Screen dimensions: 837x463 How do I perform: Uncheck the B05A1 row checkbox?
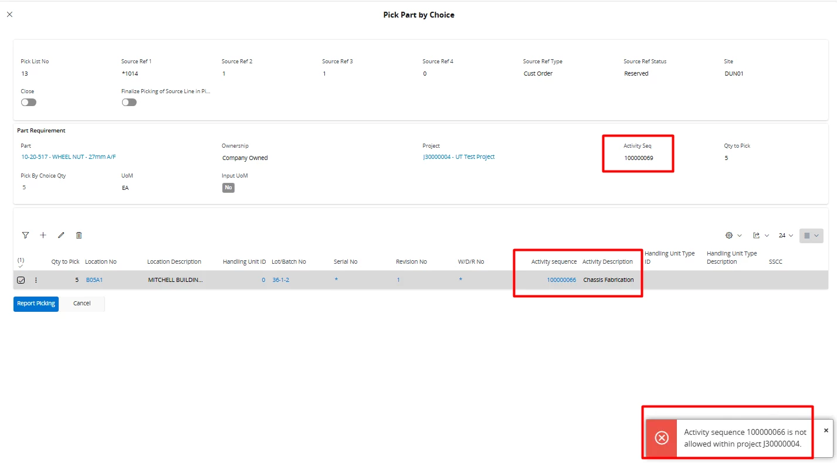[x=21, y=280]
